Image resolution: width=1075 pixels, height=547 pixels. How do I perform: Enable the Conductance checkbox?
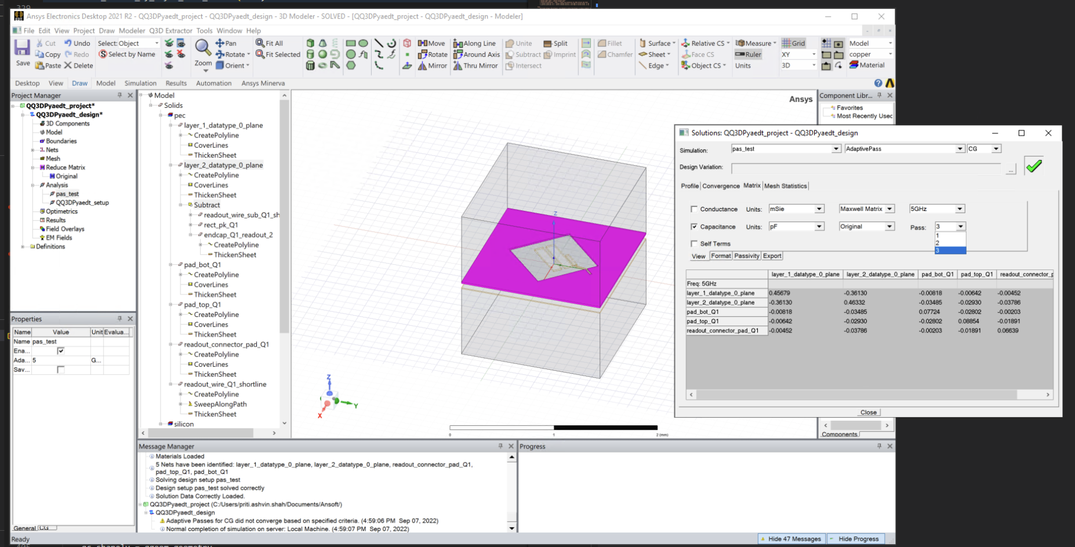pos(694,209)
